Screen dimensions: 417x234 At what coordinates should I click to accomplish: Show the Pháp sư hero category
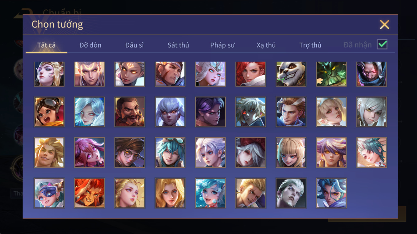pos(222,45)
